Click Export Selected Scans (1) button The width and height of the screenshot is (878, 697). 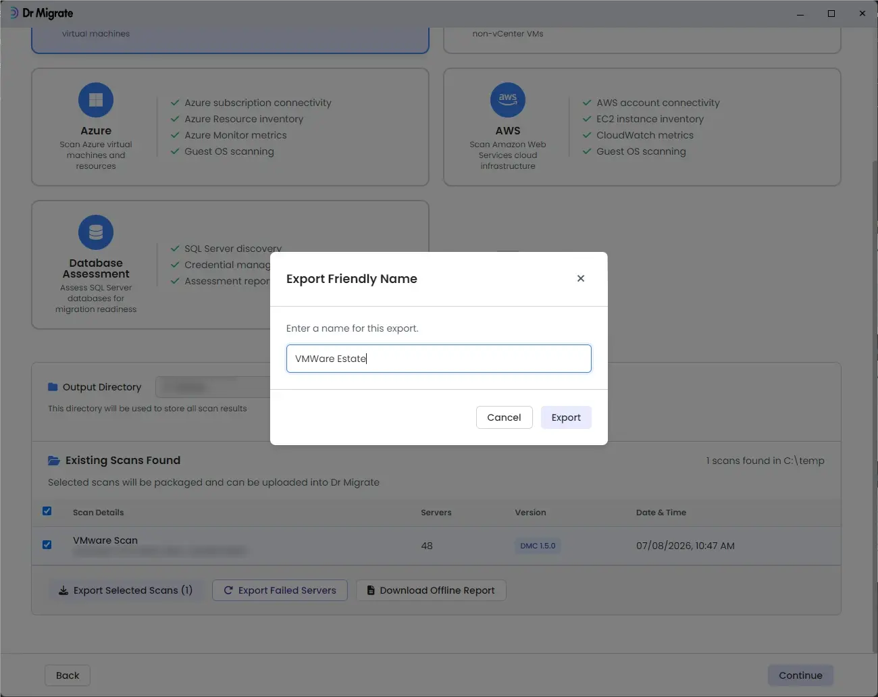126,590
